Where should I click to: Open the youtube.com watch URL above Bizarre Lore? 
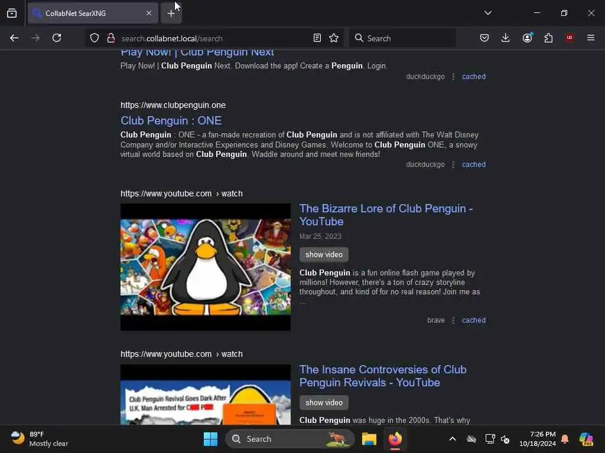tap(181, 193)
